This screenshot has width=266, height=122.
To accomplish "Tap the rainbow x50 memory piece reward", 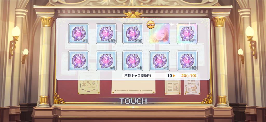I will coord(187,34).
